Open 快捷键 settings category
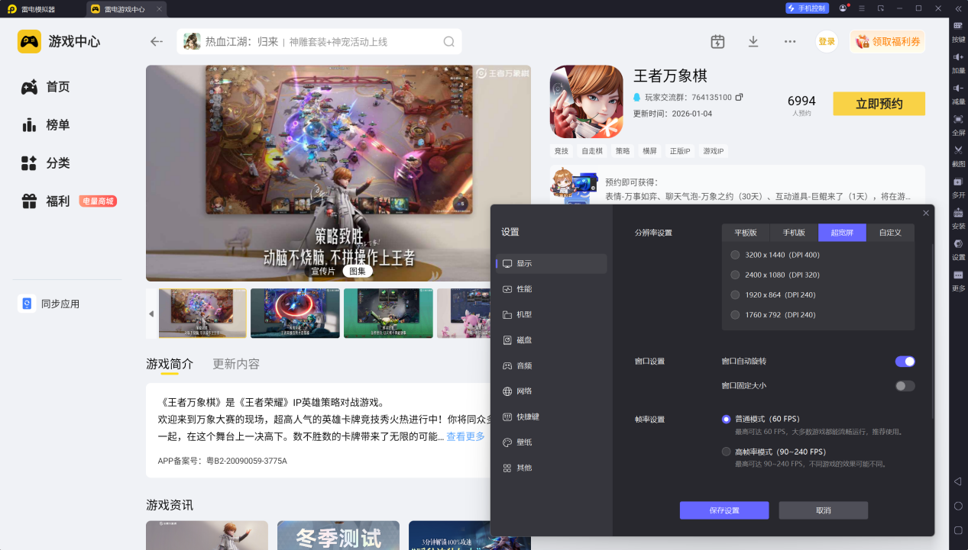Viewport: 968px width, 550px height. 552,417
